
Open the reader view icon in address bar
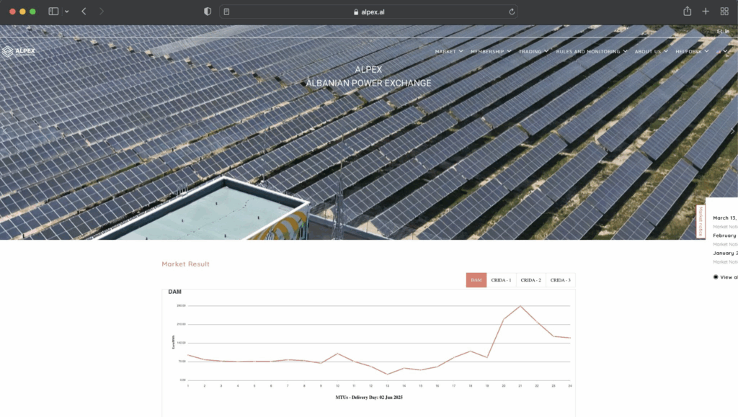[227, 12]
